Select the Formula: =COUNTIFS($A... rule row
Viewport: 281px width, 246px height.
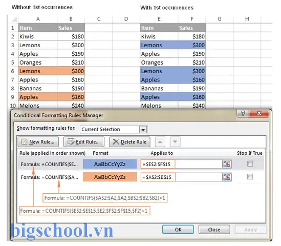point(141,177)
